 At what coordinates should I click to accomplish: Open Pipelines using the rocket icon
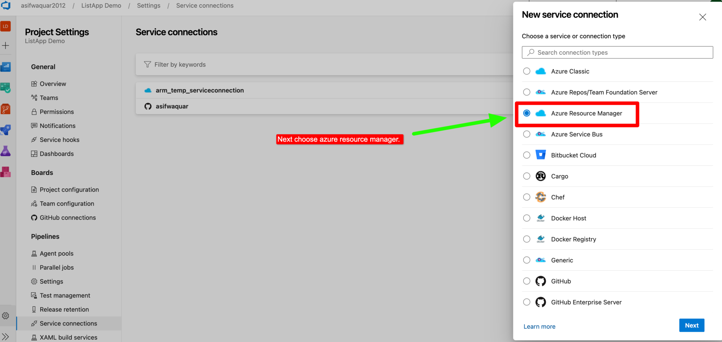pyautogui.click(x=6, y=130)
